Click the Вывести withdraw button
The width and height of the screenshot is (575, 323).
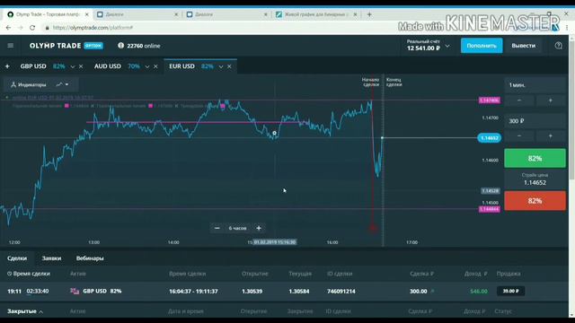click(523, 46)
